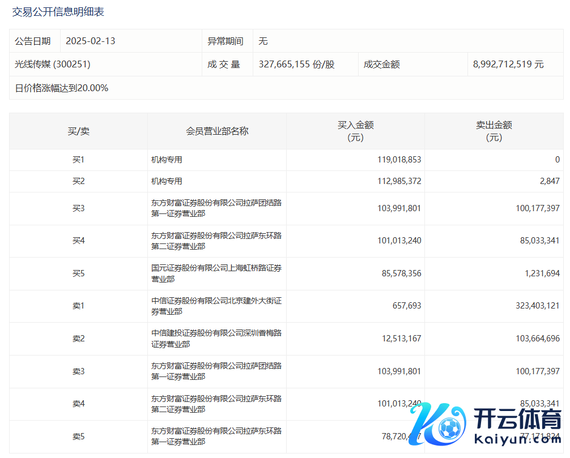Click 国元证券上海虹桥路证券营业部 in row 买5
The width and height of the screenshot is (570, 458).
tap(216, 274)
